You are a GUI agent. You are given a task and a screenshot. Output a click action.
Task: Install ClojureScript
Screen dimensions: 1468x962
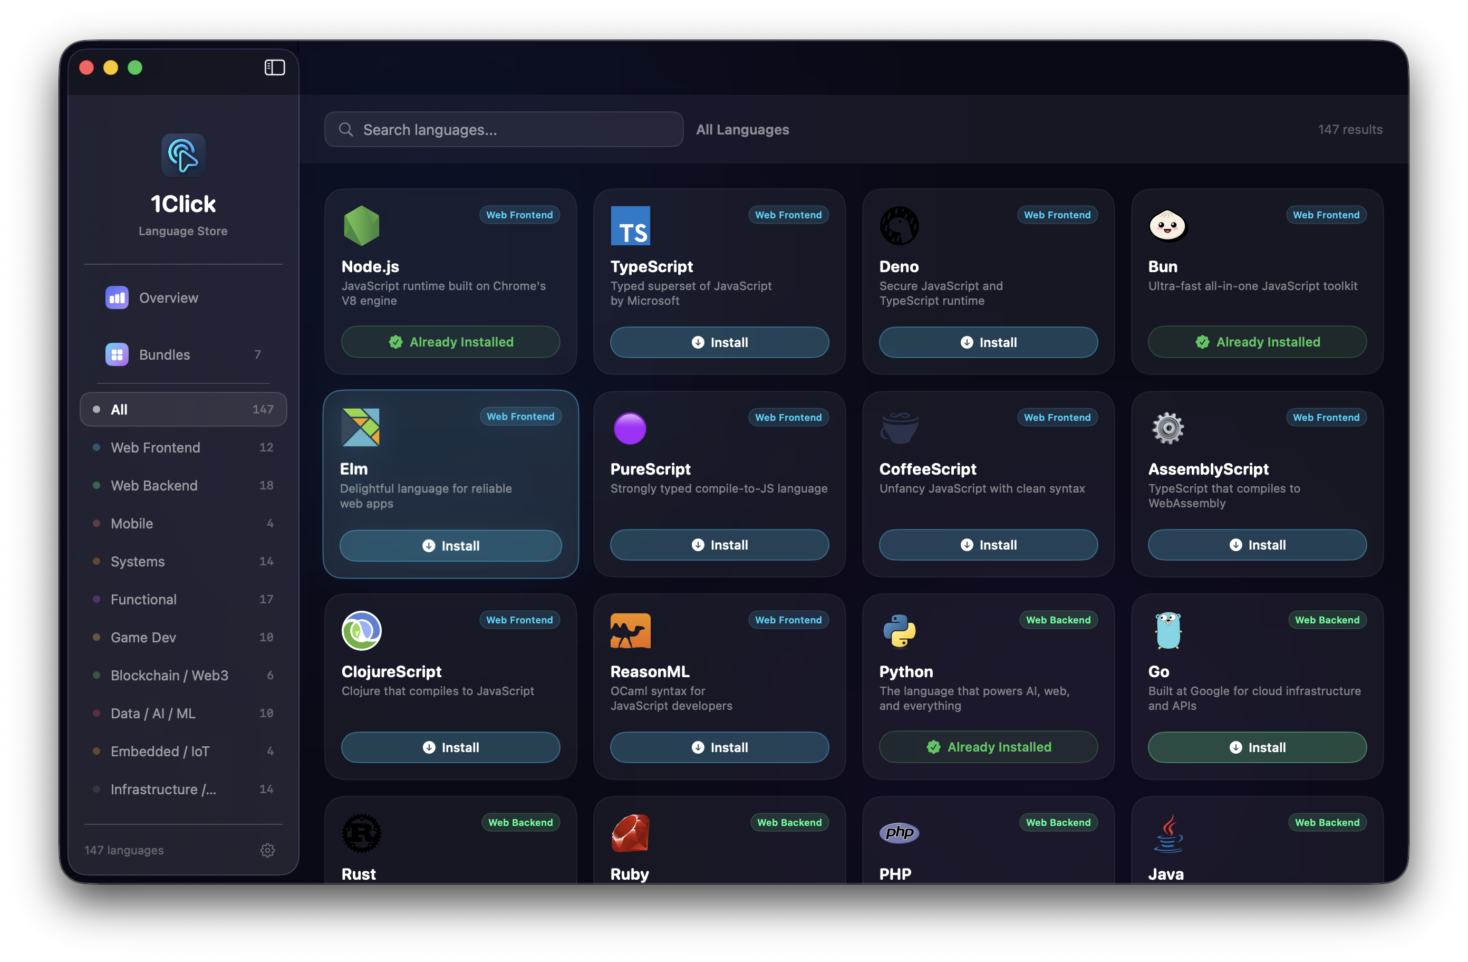tap(450, 747)
